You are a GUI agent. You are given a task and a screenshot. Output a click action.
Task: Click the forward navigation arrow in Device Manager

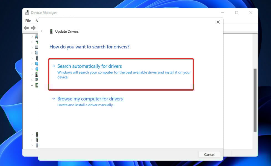[33, 28]
